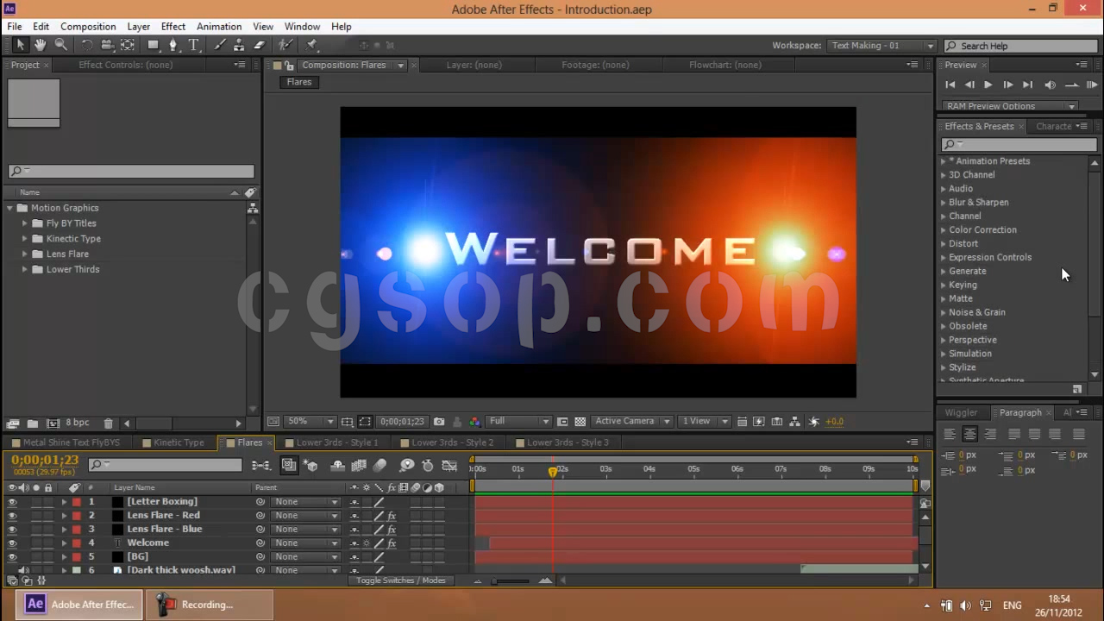The width and height of the screenshot is (1104, 621).
Task: Open the RAM Preview Options bar
Action: (x=1009, y=106)
